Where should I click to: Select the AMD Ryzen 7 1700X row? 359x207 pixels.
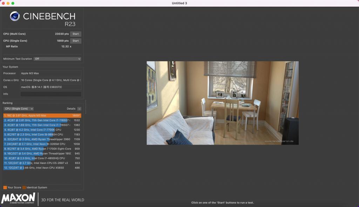tap(42, 149)
